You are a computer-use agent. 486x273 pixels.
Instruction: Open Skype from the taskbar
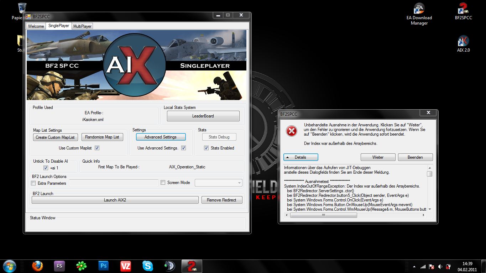(x=148, y=266)
